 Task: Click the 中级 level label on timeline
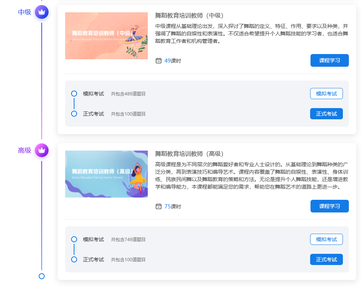[x=25, y=12]
